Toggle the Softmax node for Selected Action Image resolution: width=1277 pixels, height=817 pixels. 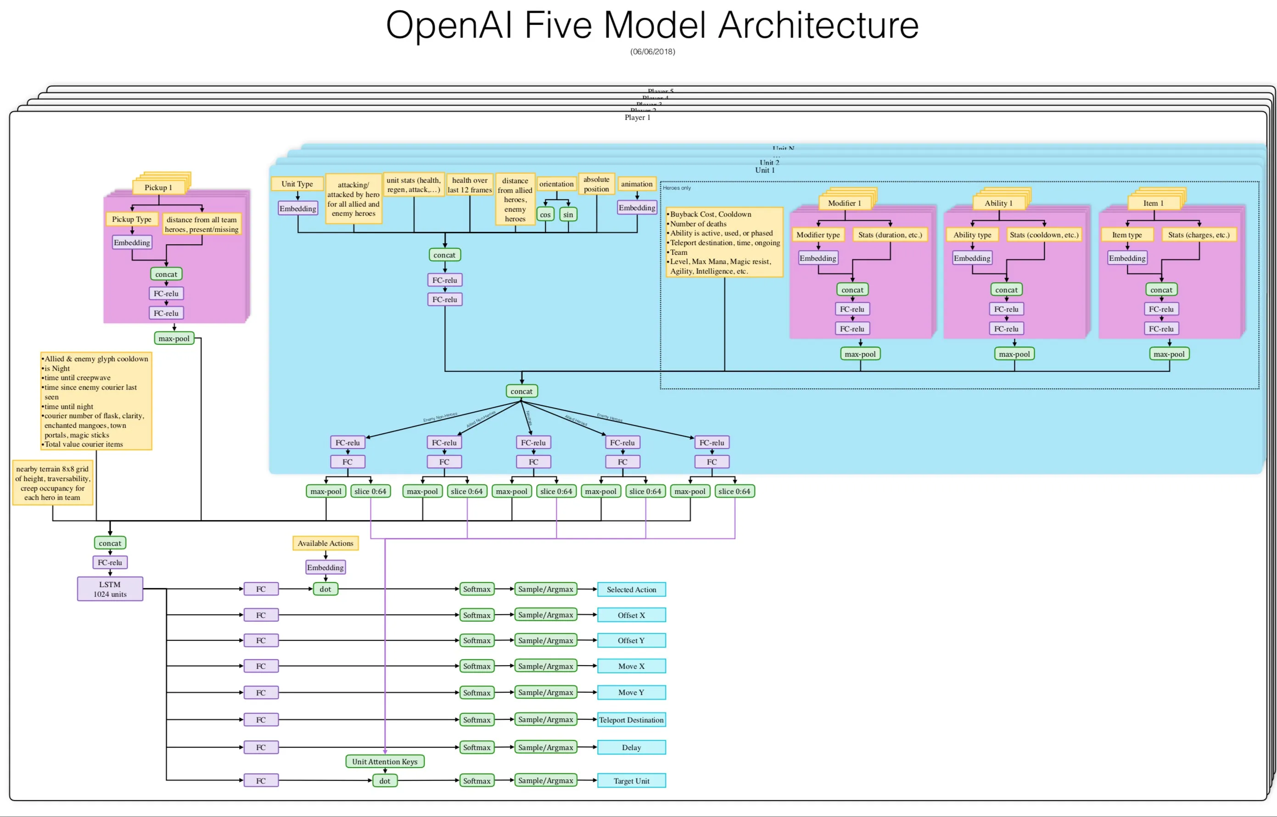pos(476,589)
